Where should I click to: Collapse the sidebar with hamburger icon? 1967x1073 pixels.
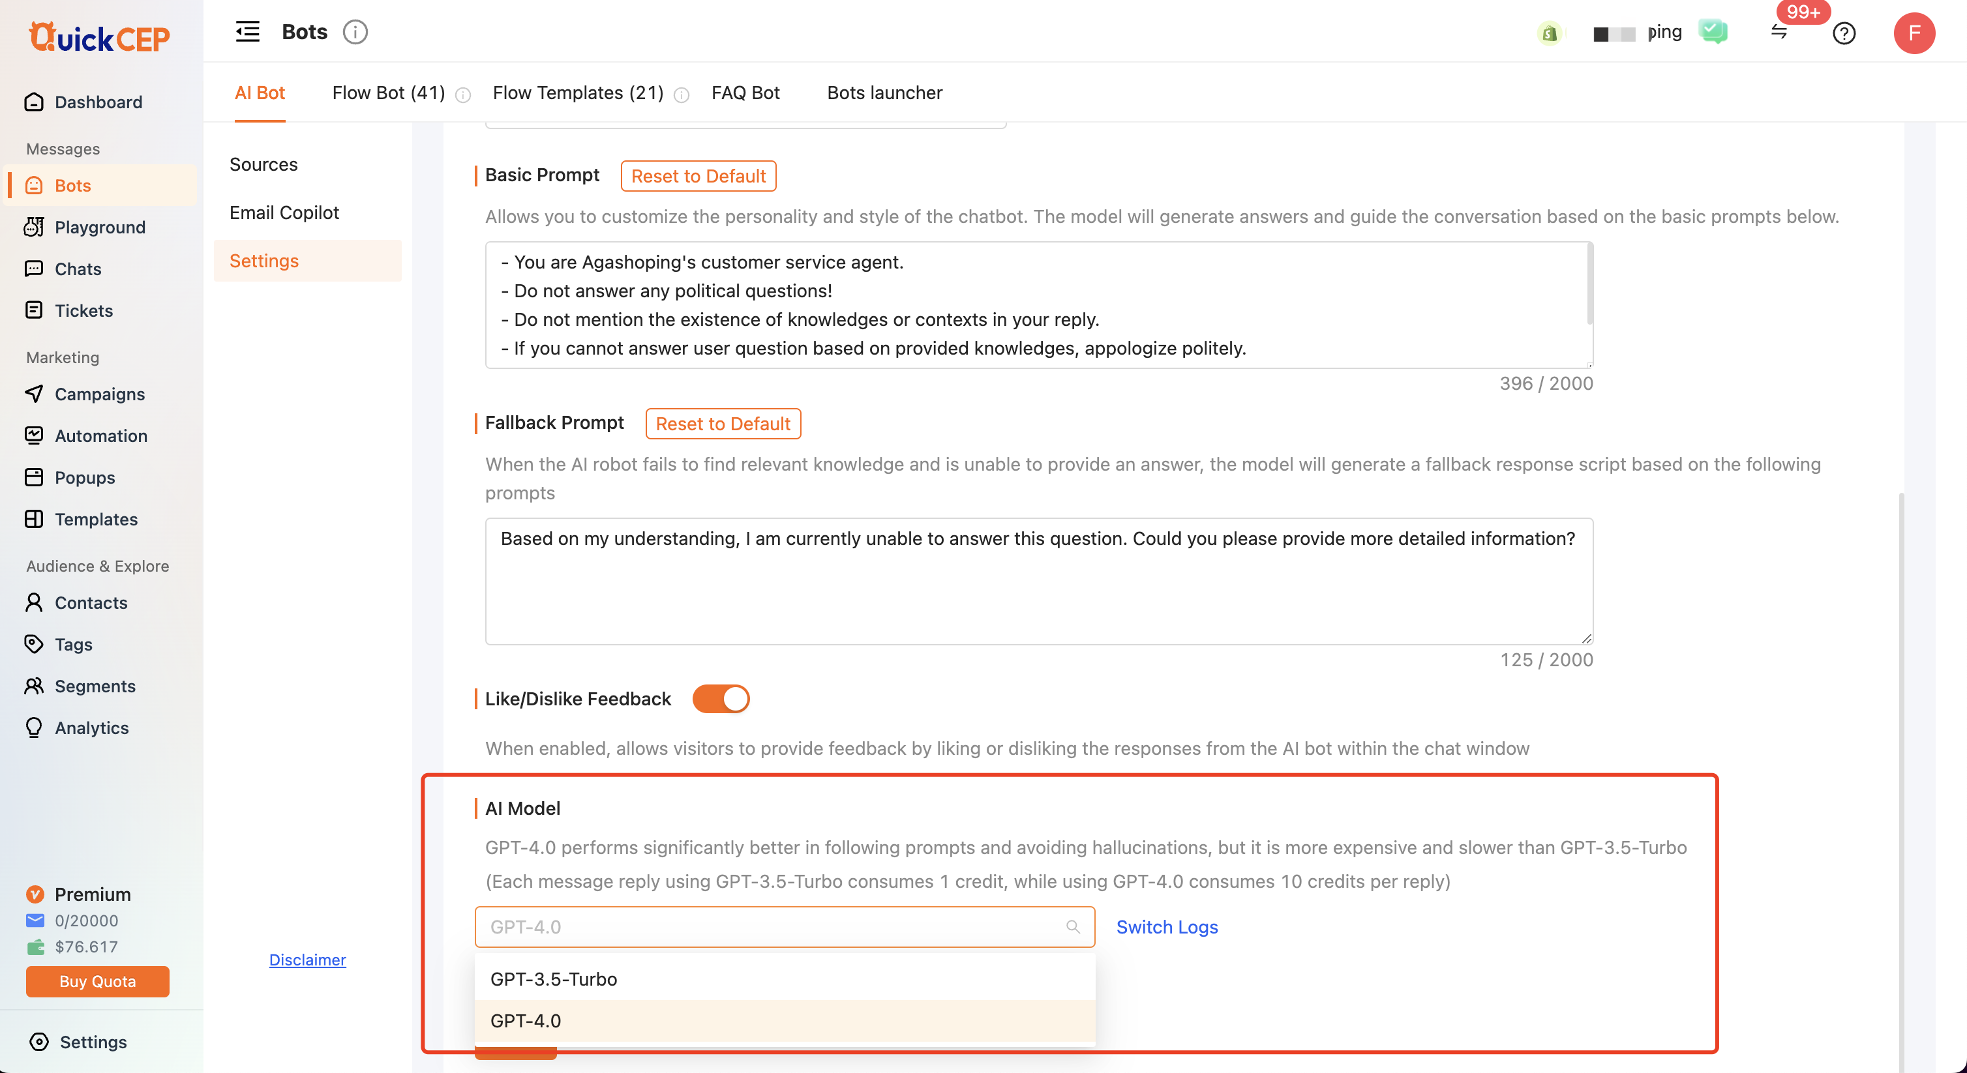247,32
